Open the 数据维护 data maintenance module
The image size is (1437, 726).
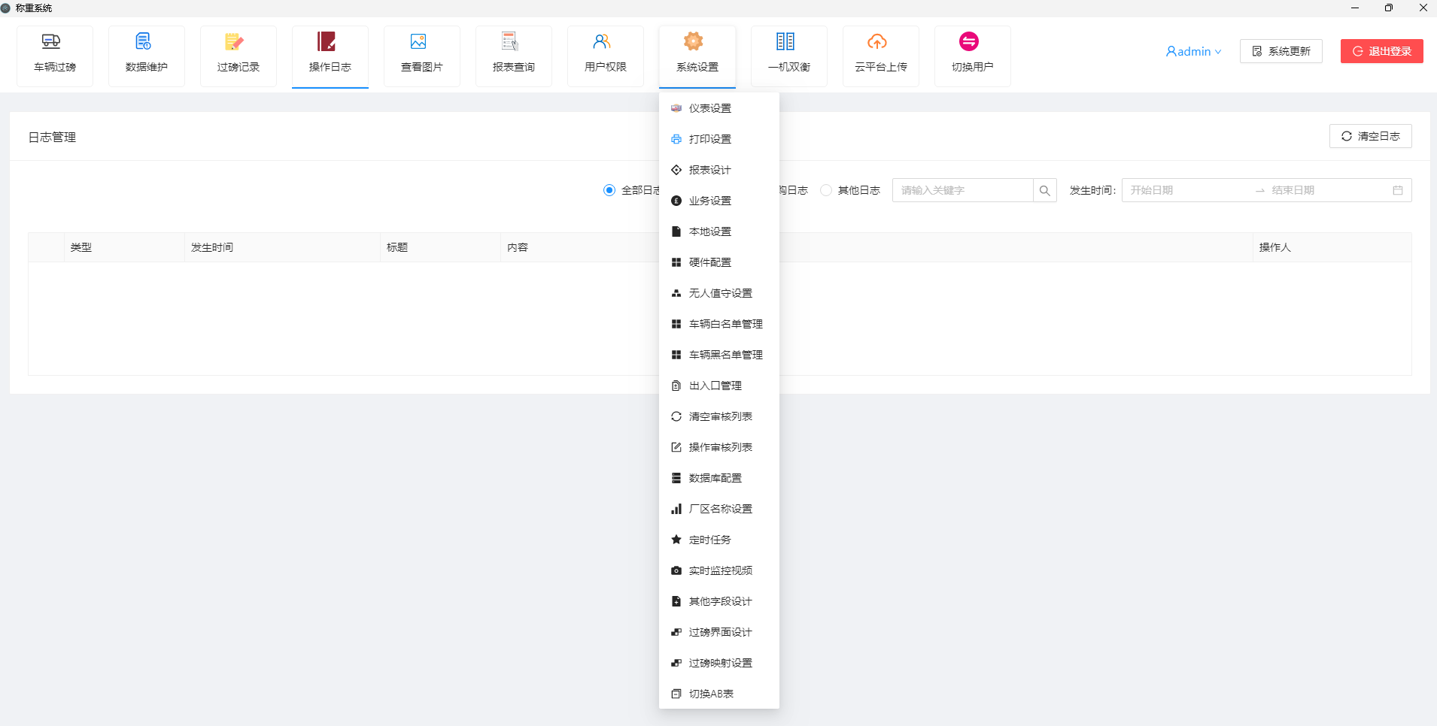point(147,54)
